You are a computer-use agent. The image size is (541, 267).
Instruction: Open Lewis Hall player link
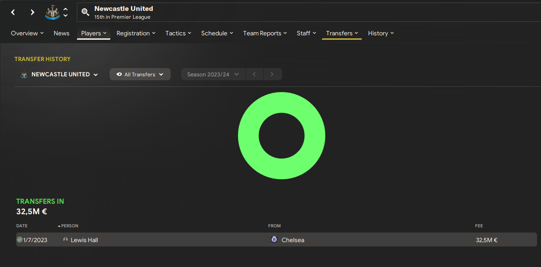[84, 240]
